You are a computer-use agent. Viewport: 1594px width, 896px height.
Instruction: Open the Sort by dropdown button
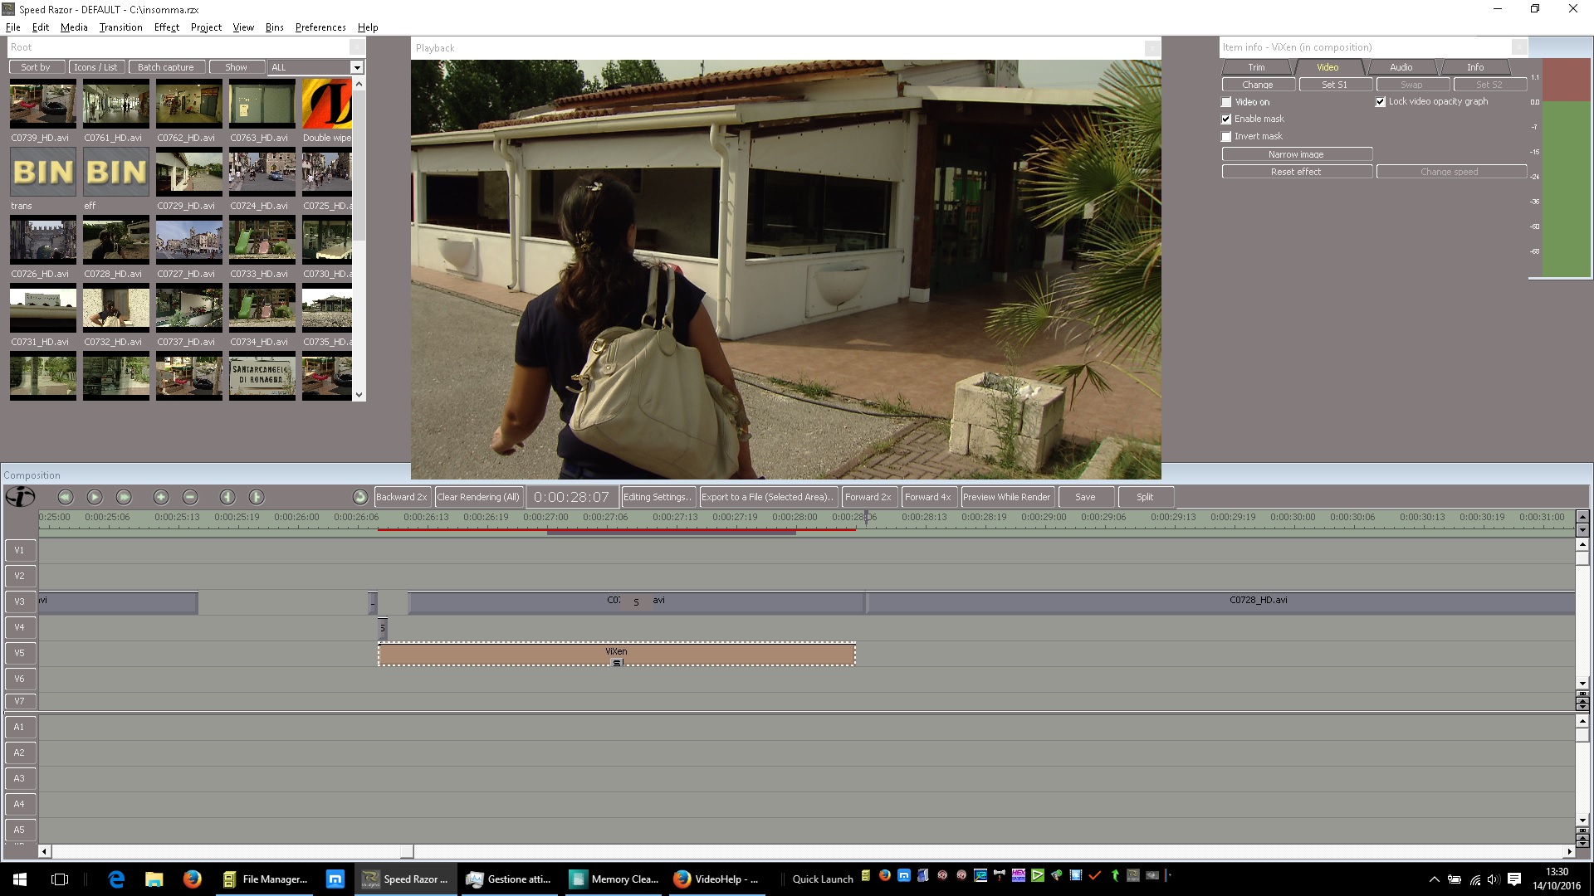click(36, 68)
